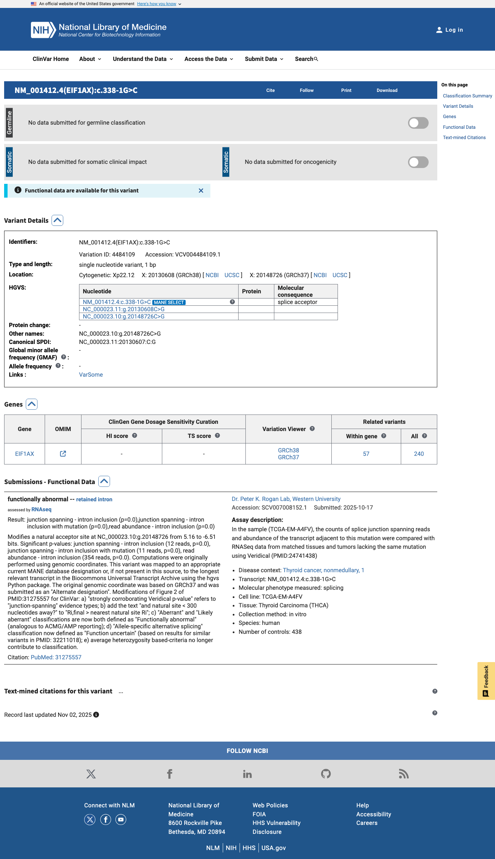Click the All column help icon

425,436
